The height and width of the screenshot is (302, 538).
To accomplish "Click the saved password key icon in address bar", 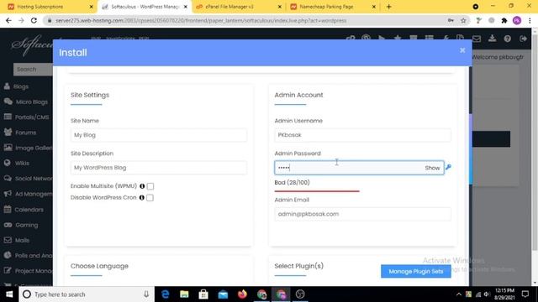I will tap(451, 20).
